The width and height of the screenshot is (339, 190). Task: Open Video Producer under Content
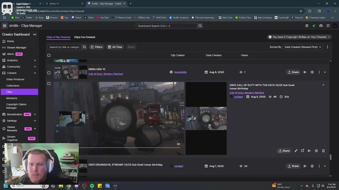15,79
